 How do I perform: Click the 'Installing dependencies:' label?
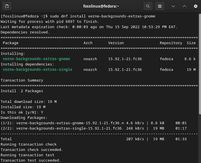27,64
